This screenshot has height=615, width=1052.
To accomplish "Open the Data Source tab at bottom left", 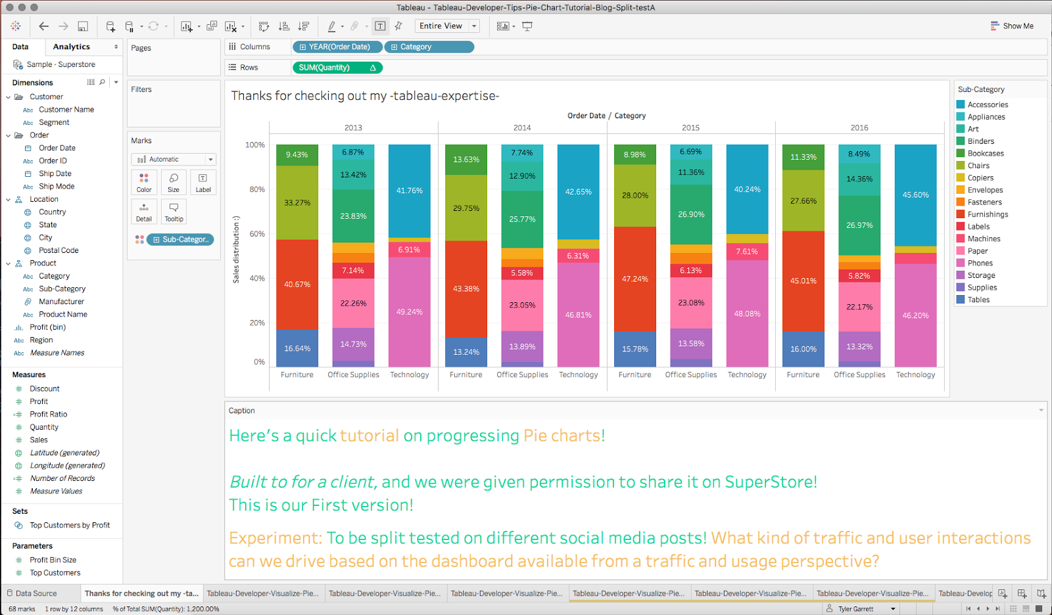I will (36, 593).
